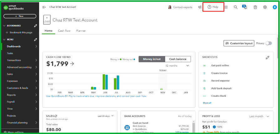Click the Get paid online shortcut icon
280x134 pixels.
tap(205, 66)
